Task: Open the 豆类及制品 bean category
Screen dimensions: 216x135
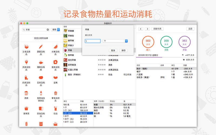Action: point(41,80)
